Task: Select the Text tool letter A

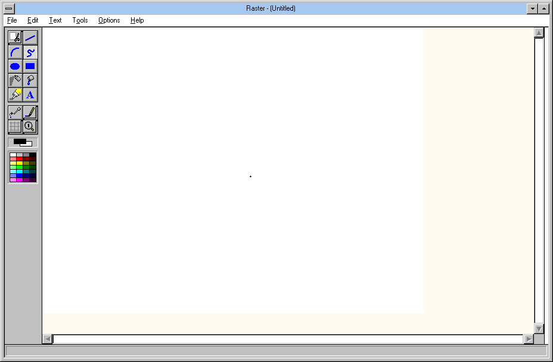Action: 30,95
